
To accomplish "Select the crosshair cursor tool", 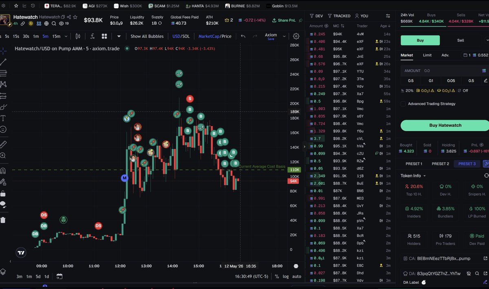I will click(3, 51).
